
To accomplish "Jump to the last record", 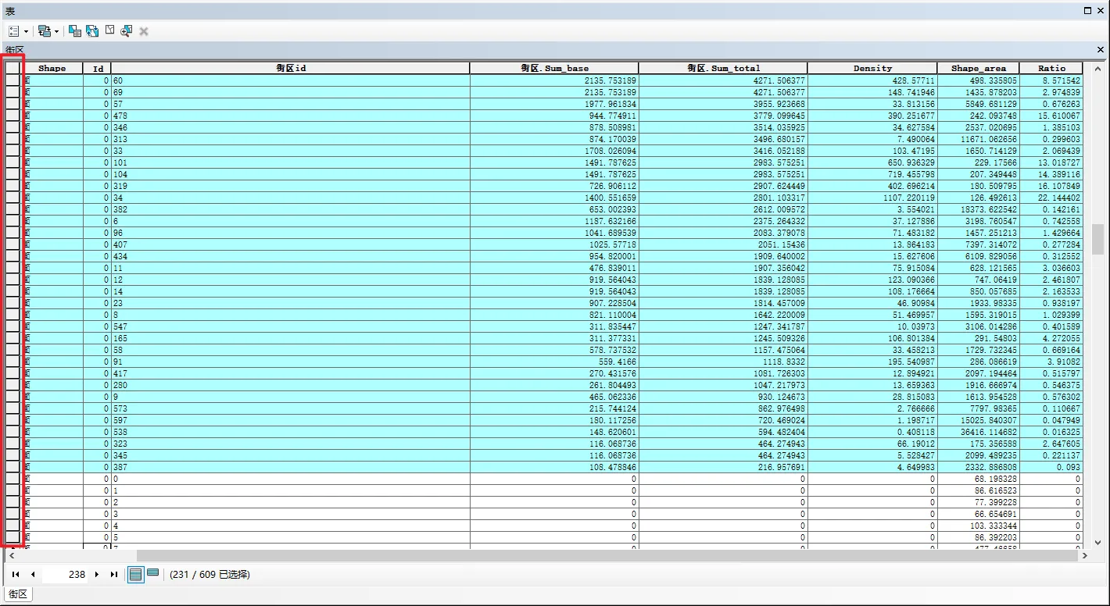I will click(x=114, y=574).
